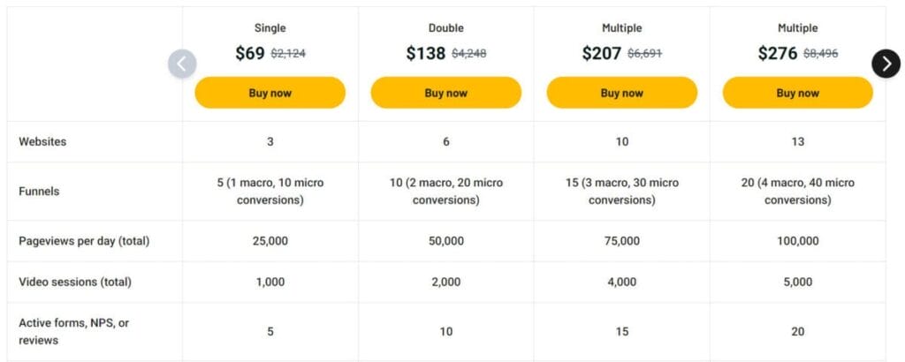Click the struck-through $4,248 price

click(468, 54)
